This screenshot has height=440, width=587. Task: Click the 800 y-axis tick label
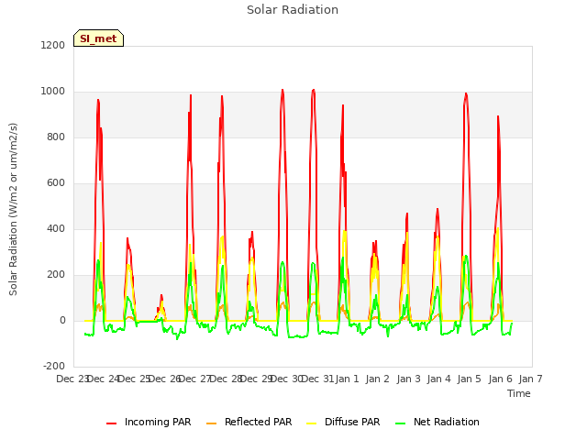pyautogui.click(x=56, y=137)
